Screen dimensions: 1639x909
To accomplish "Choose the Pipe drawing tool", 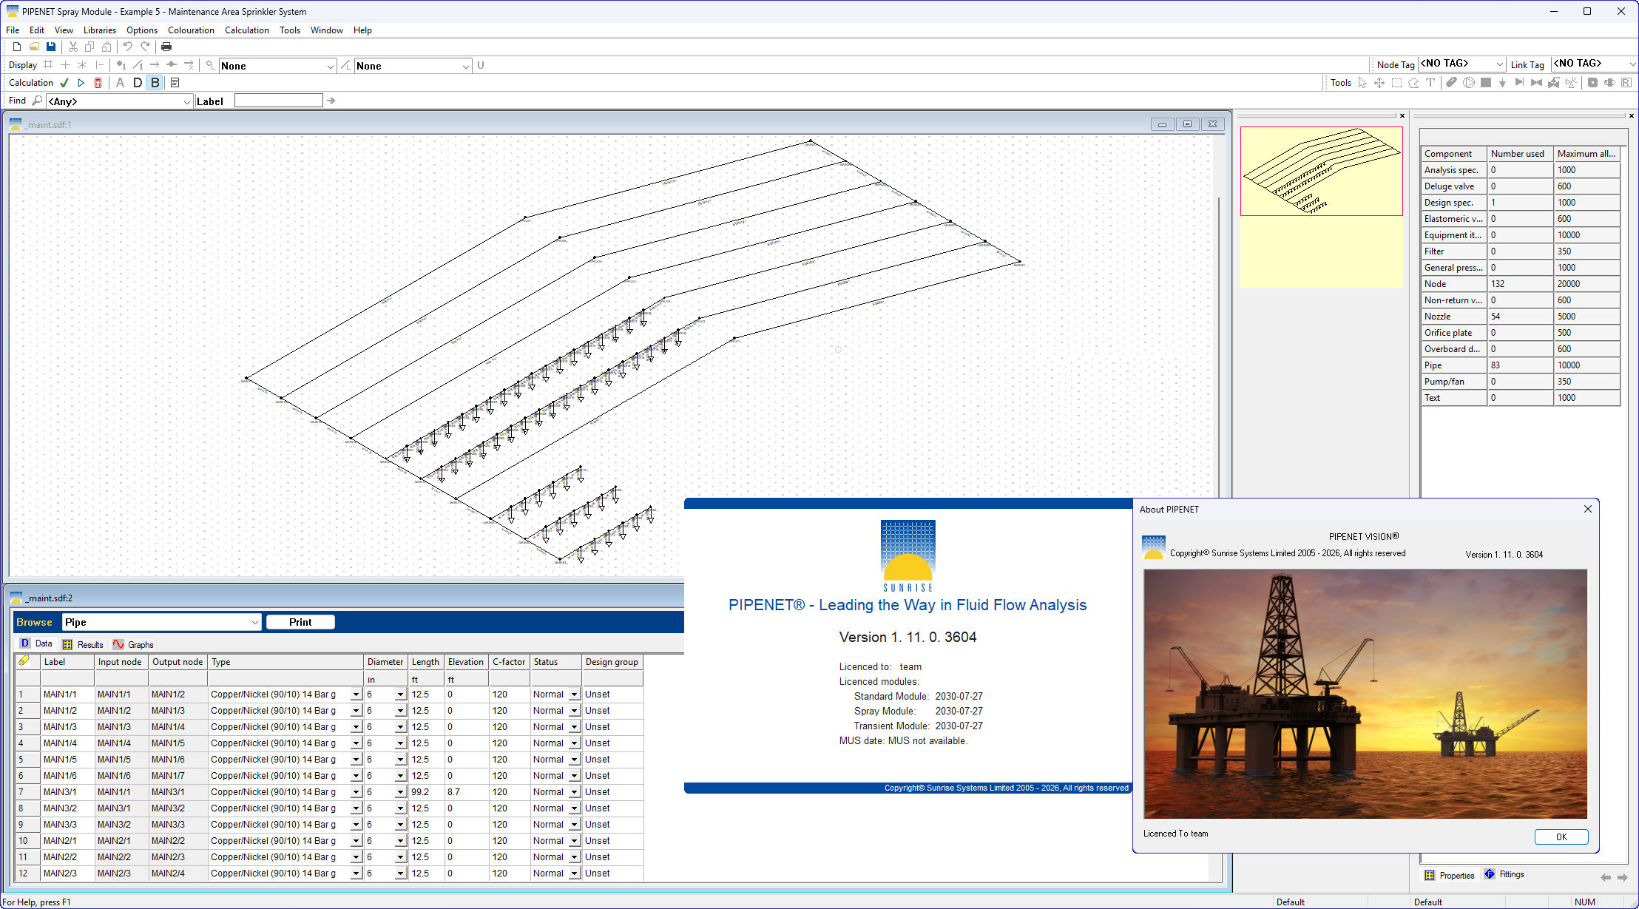I will pos(1452,83).
